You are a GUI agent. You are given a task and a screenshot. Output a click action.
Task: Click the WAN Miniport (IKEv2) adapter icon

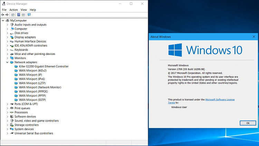16,71
